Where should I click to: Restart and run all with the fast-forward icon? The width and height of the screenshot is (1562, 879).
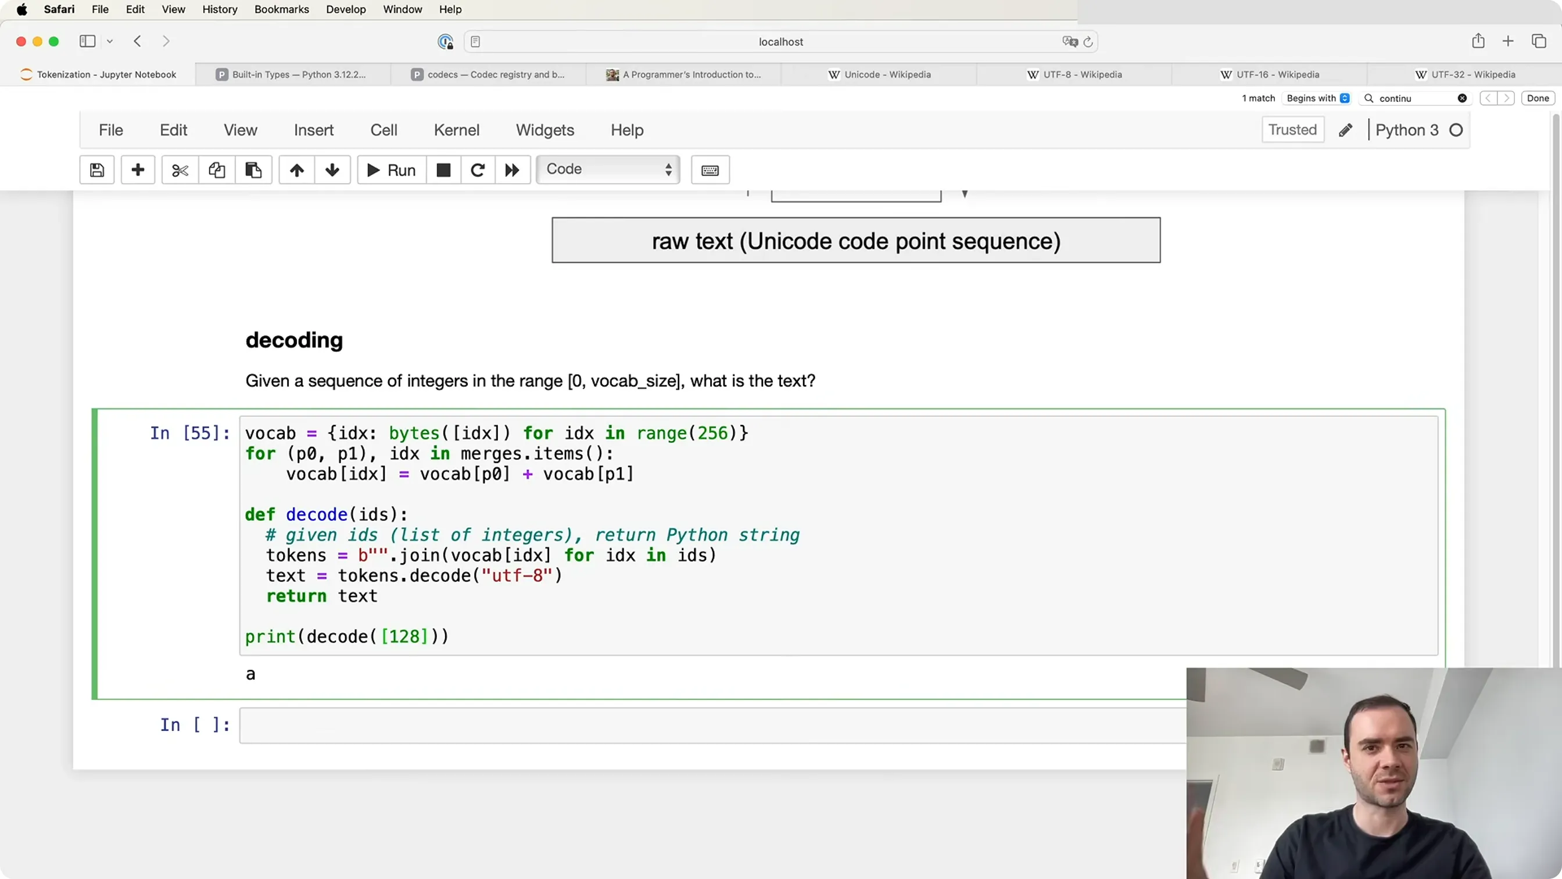pos(513,170)
